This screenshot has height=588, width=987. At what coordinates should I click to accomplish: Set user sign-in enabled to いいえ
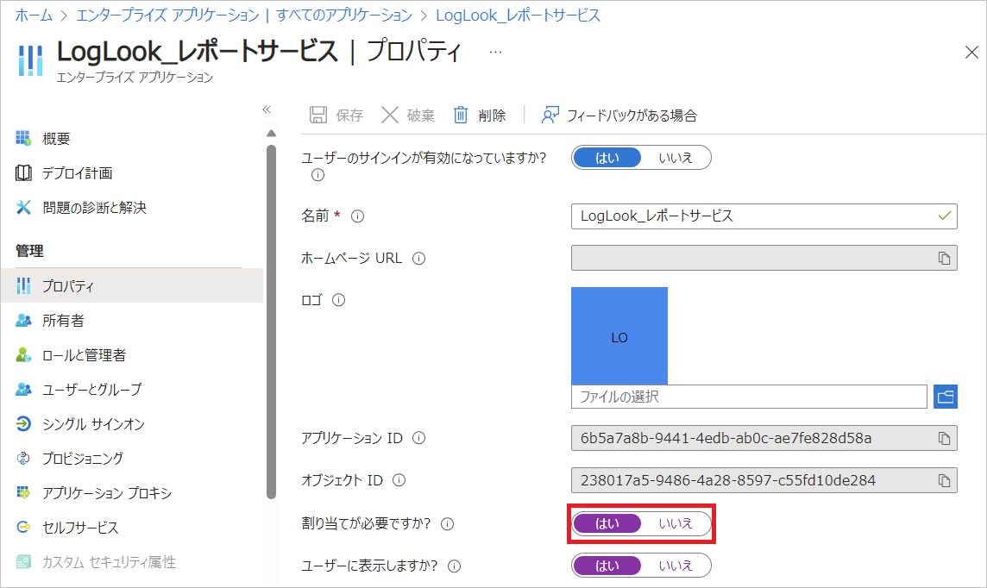[x=676, y=158]
